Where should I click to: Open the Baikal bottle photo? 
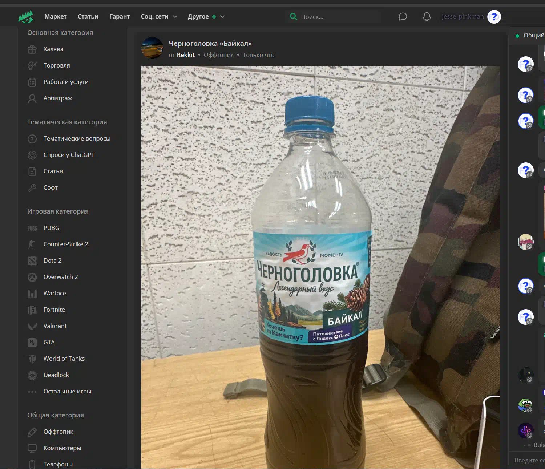[320, 267]
